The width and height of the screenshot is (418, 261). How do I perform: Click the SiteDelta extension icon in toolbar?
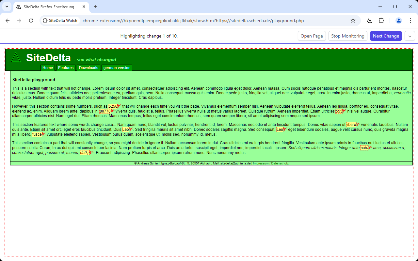369,21
